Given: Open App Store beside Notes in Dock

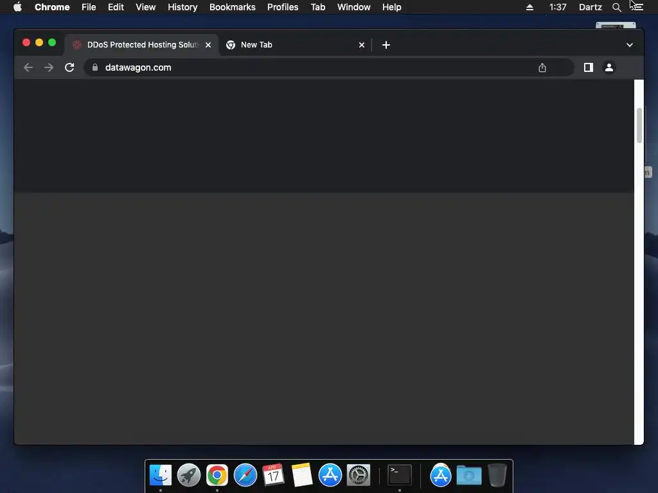Looking at the screenshot, I should click(330, 475).
